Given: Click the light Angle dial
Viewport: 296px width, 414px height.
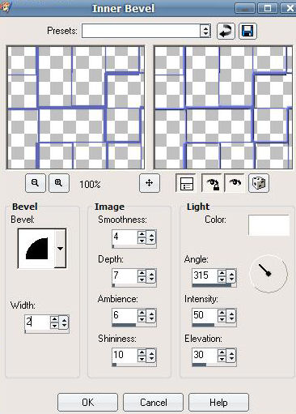Looking at the screenshot, I should pos(269,273).
